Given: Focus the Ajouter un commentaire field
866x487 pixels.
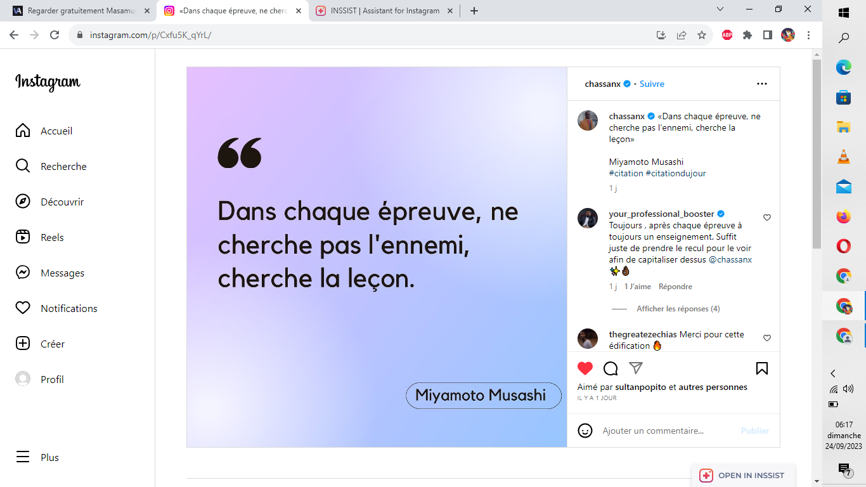Looking at the screenshot, I should pyautogui.click(x=667, y=431).
